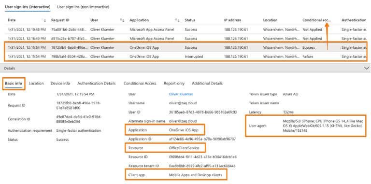Open the Device info tab
Image resolution: width=371 pixels, height=184 pixels.
[x=60, y=83]
